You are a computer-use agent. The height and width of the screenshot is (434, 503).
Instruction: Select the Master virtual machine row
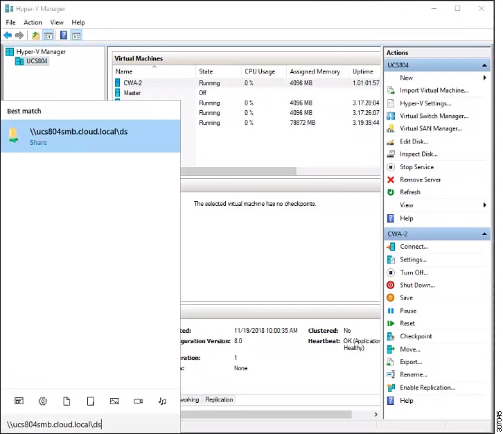(247, 93)
